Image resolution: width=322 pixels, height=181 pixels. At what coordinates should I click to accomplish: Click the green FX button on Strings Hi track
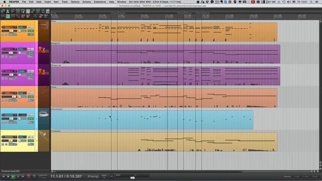(31, 53)
